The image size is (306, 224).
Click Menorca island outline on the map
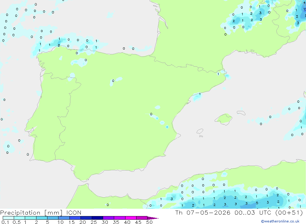coord(241,113)
